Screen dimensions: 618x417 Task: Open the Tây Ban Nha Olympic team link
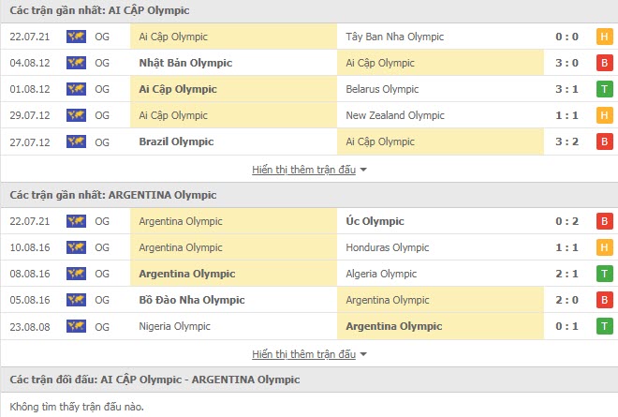pyautogui.click(x=394, y=37)
